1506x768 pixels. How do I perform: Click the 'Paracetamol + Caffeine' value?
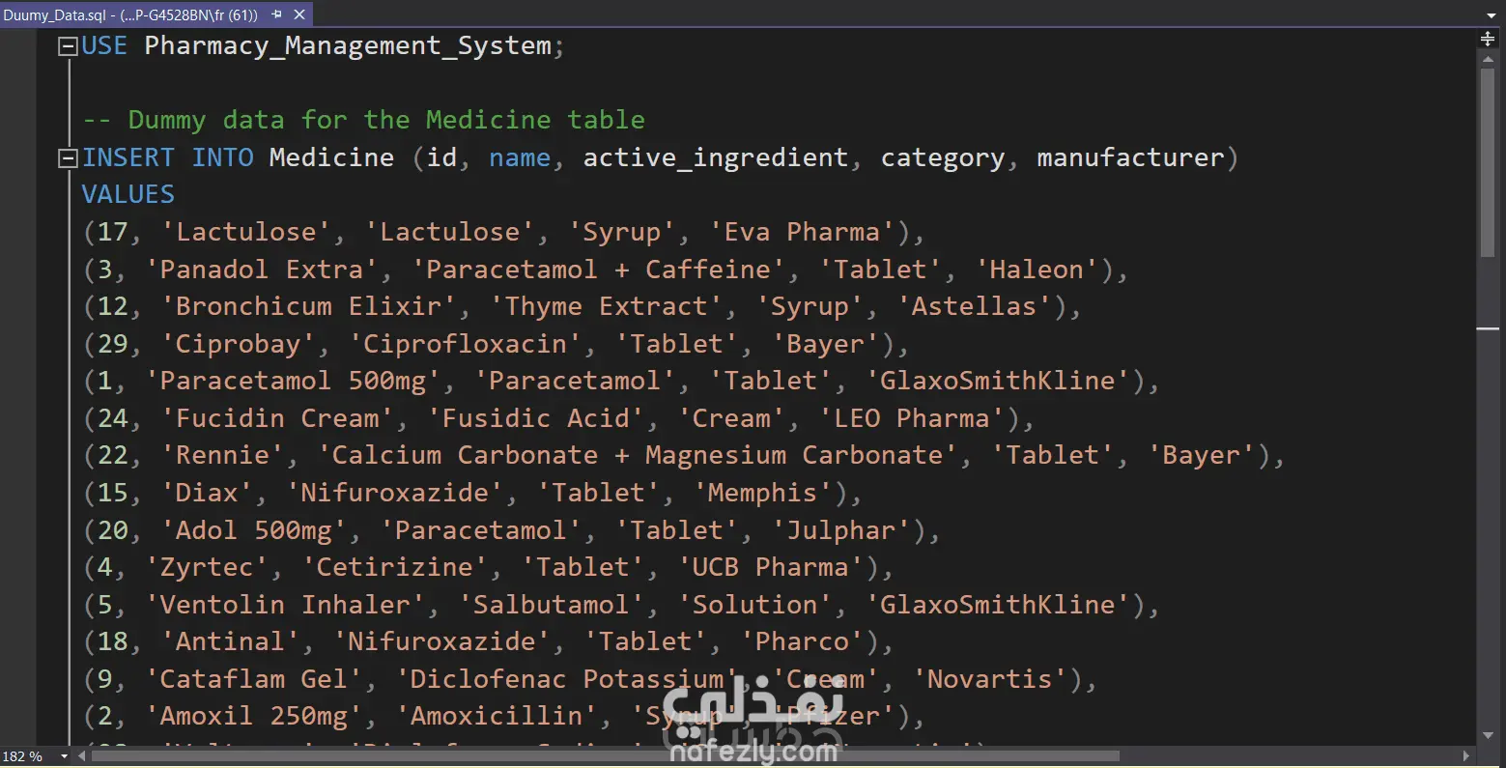[605, 270]
